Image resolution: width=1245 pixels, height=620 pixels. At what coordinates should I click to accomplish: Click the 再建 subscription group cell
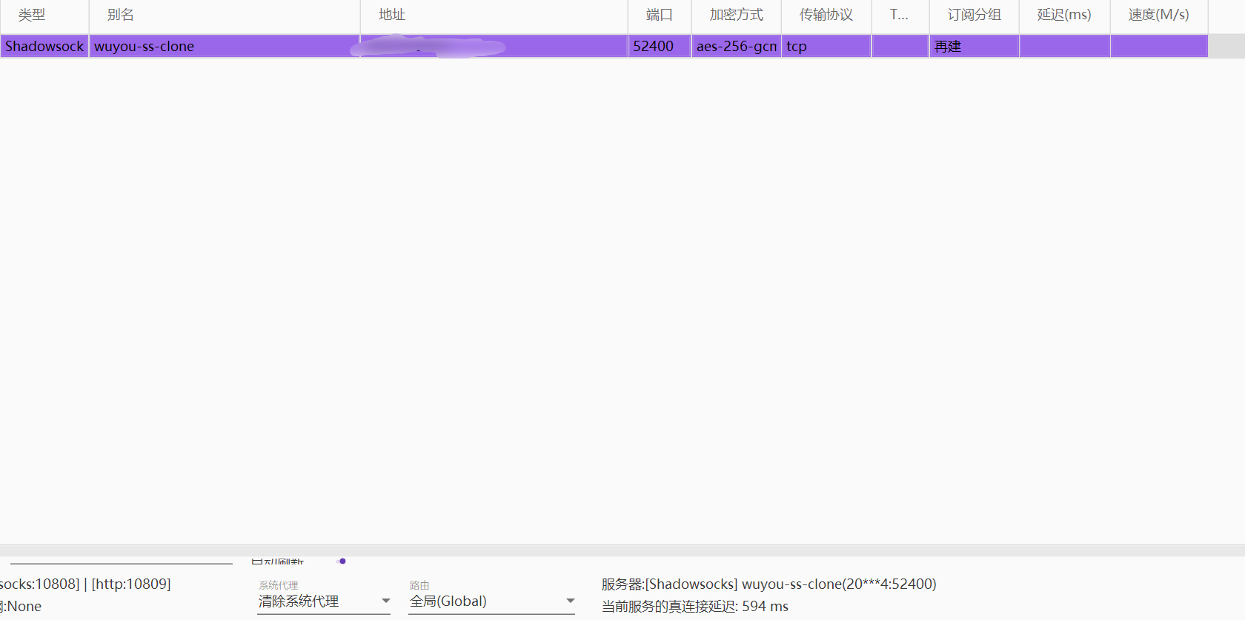pos(948,47)
